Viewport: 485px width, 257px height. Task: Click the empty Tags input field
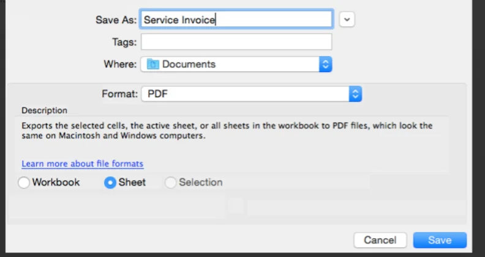[236, 42]
